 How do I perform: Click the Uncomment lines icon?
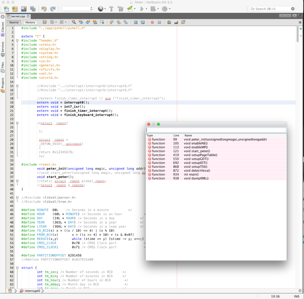tap(176, 22)
